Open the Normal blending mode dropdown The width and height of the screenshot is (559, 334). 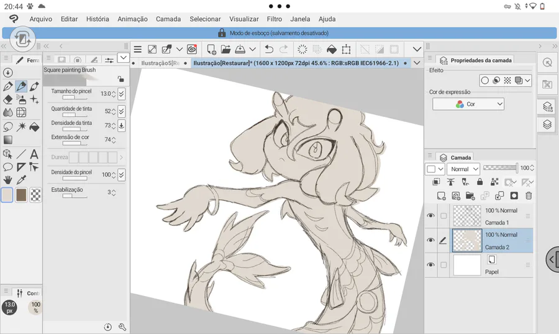click(x=464, y=169)
